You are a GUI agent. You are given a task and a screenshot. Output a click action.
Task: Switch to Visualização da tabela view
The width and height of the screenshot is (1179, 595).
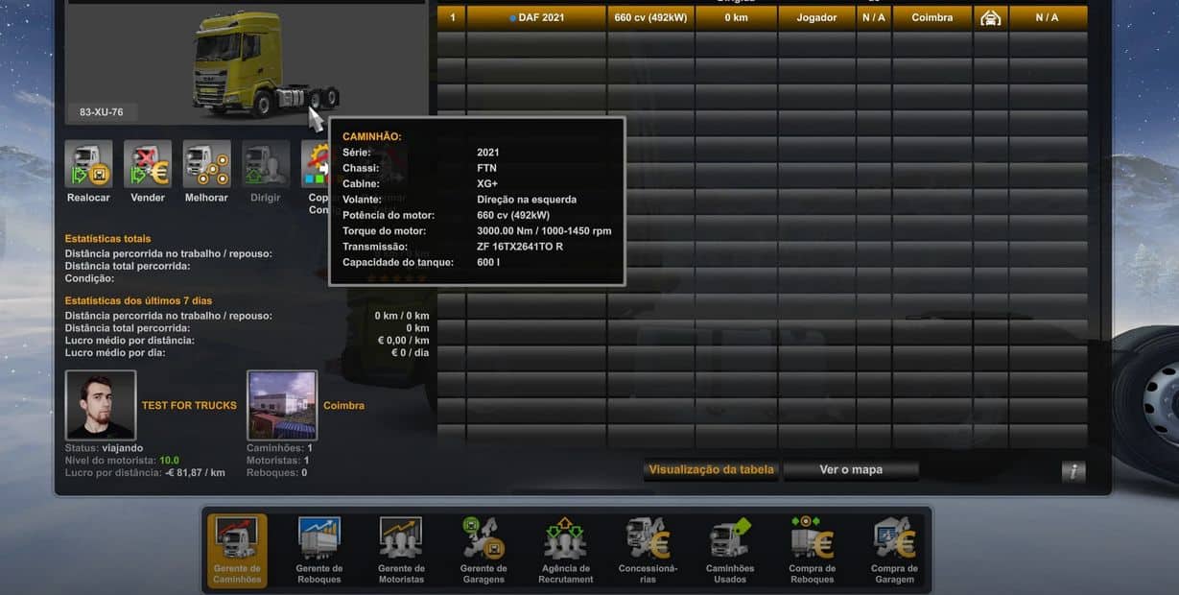(711, 470)
